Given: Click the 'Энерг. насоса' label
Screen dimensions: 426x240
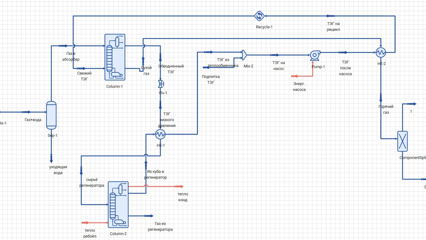Looking at the screenshot, I should point(299,87).
